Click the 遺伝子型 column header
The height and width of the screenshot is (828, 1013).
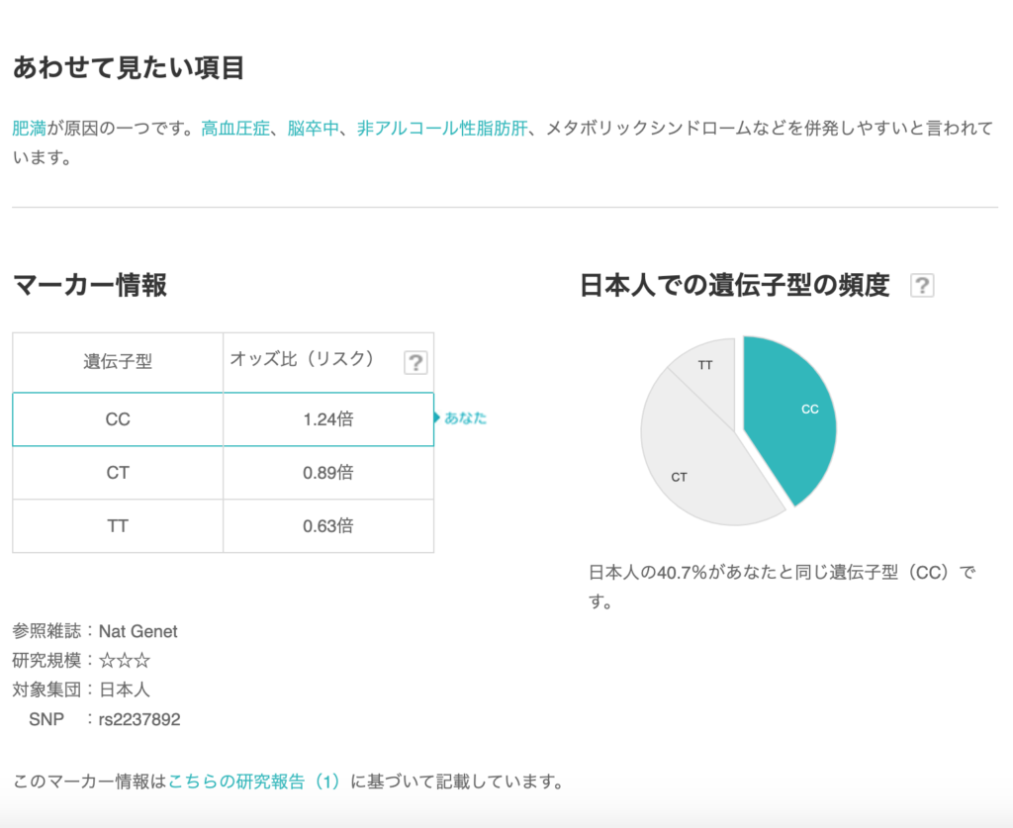(x=118, y=362)
